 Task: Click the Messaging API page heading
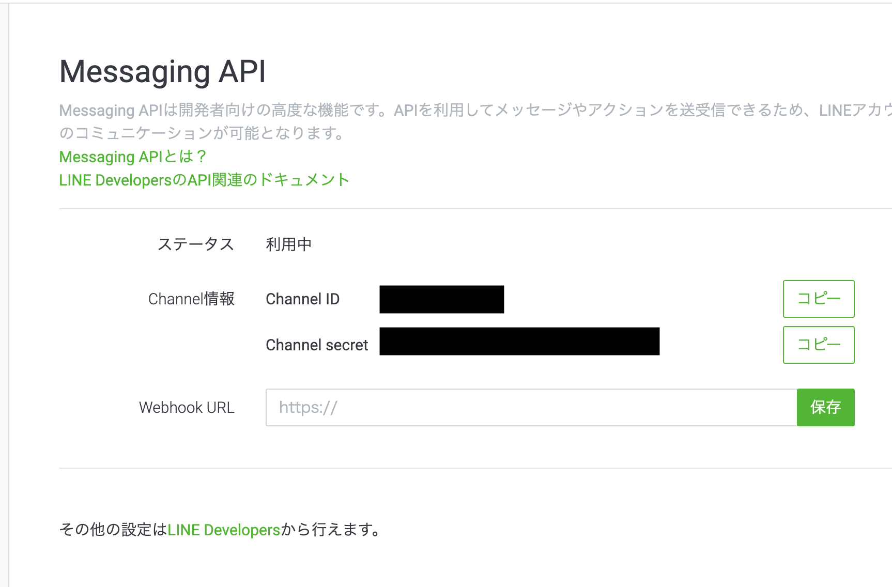(x=163, y=71)
